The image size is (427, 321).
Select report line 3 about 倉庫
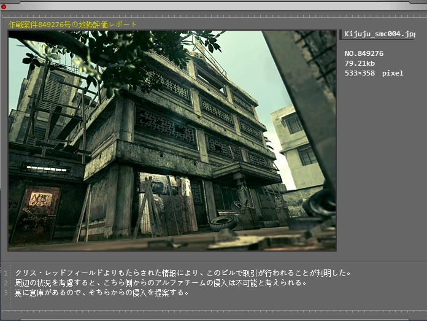tap(102, 293)
